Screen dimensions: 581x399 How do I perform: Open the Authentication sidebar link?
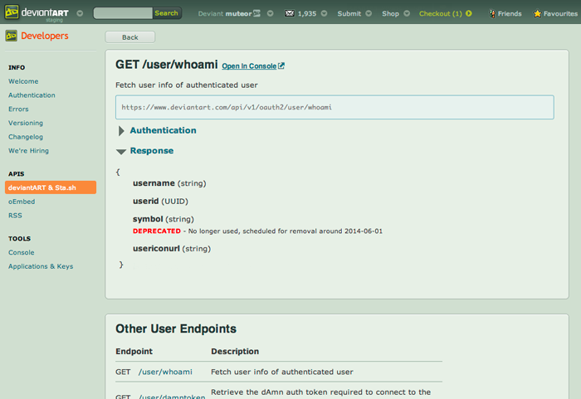[32, 95]
